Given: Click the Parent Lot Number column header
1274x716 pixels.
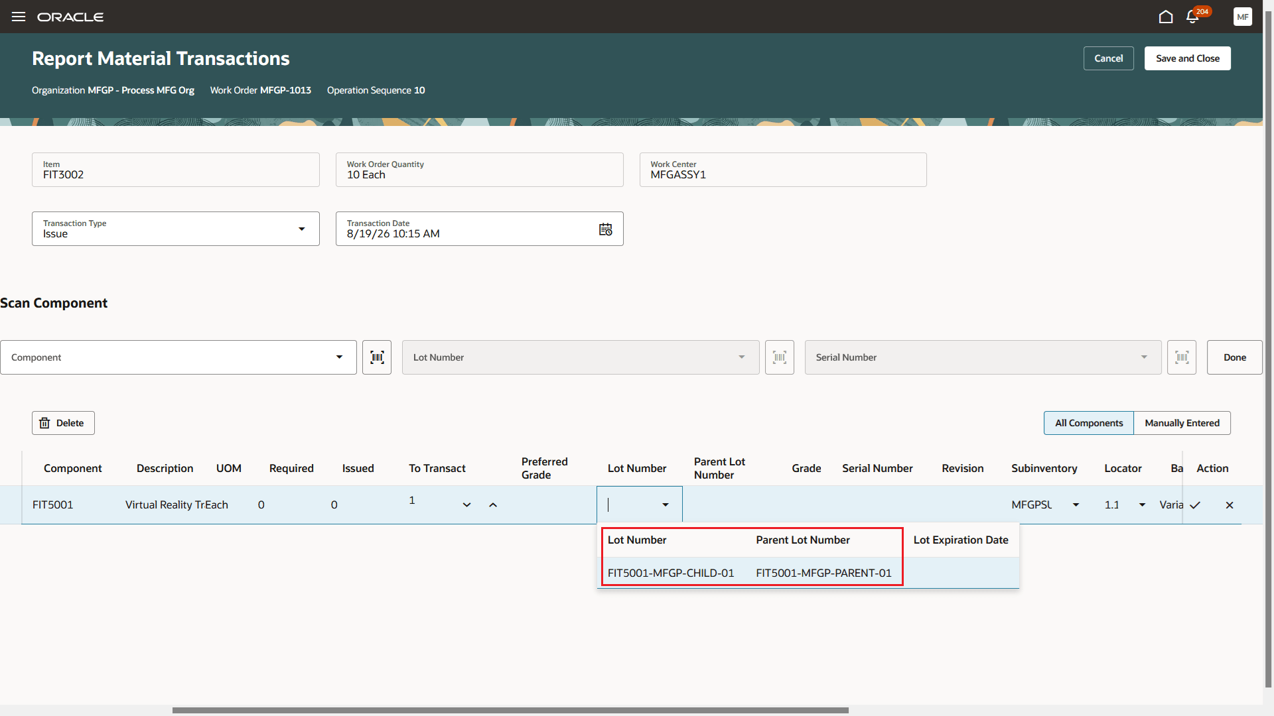Looking at the screenshot, I should pyautogui.click(x=719, y=469).
